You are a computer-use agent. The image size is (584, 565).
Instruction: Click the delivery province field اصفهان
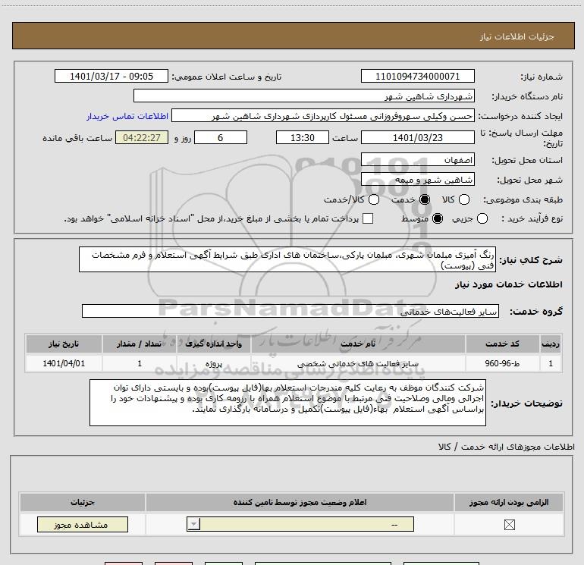click(417, 159)
